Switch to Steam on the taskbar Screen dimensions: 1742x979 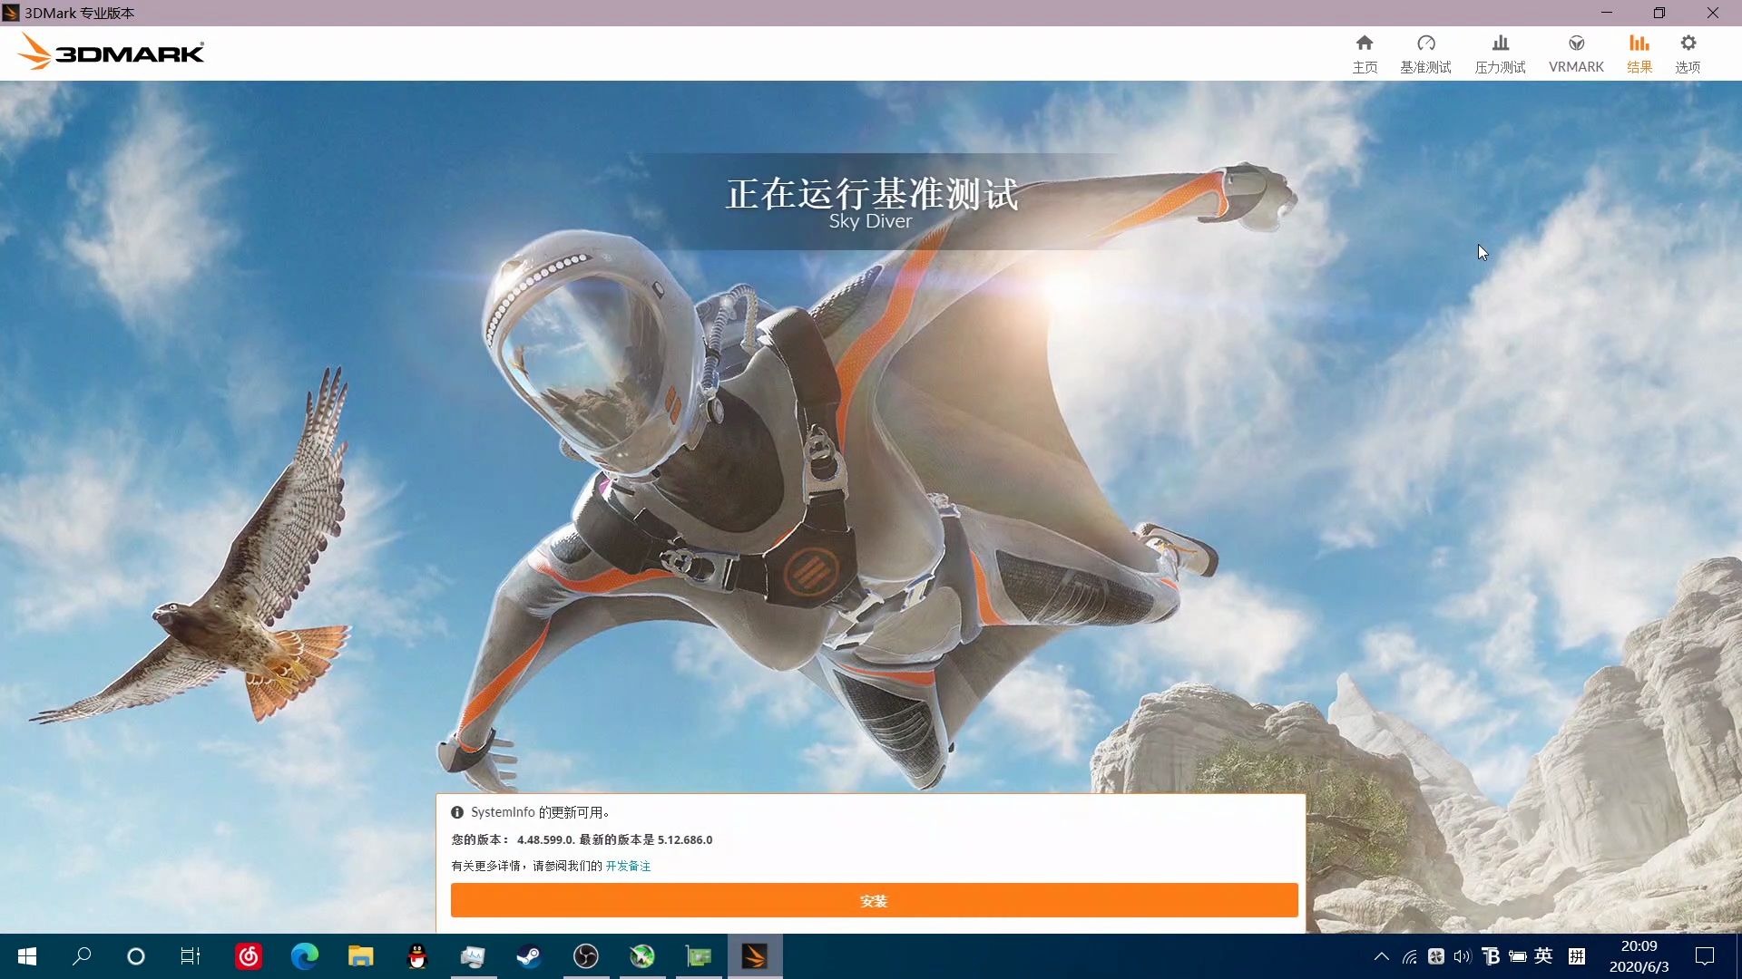click(530, 956)
